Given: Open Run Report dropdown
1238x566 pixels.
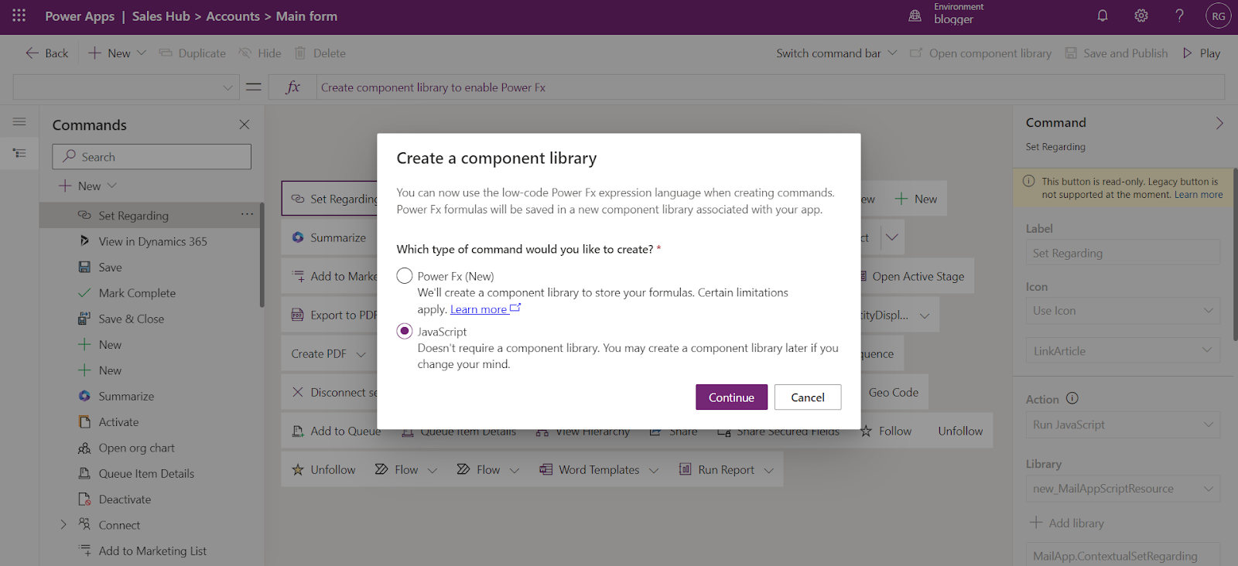Looking at the screenshot, I should pos(768,470).
